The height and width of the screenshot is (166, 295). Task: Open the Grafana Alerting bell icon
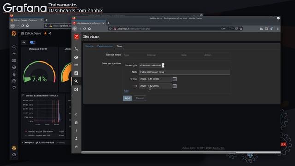(14, 74)
